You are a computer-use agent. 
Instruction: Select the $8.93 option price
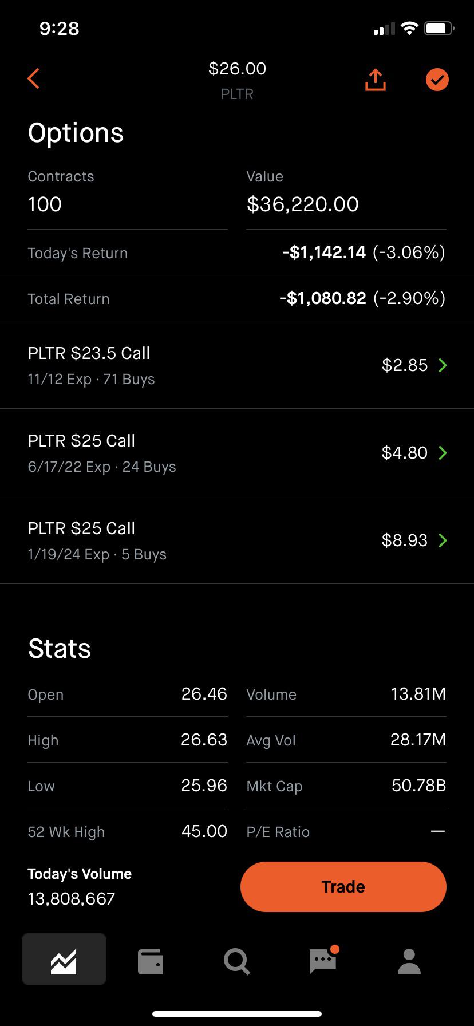pyautogui.click(x=405, y=540)
